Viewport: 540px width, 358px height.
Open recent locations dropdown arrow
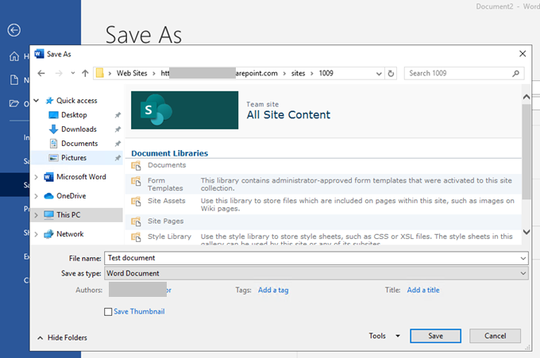coord(73,73)
